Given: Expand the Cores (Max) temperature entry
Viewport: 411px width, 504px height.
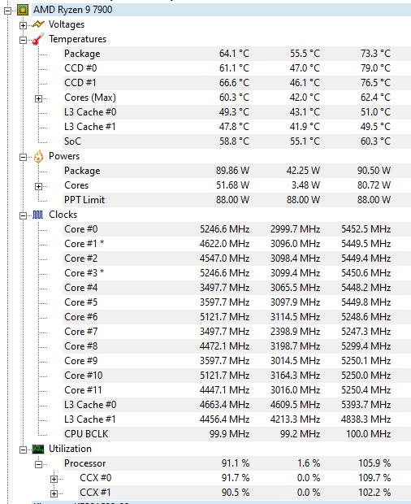Looking at the screenshot, I should tap(38, 98).
